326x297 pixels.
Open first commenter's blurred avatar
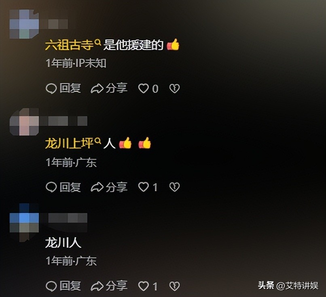tap(24, 24)
